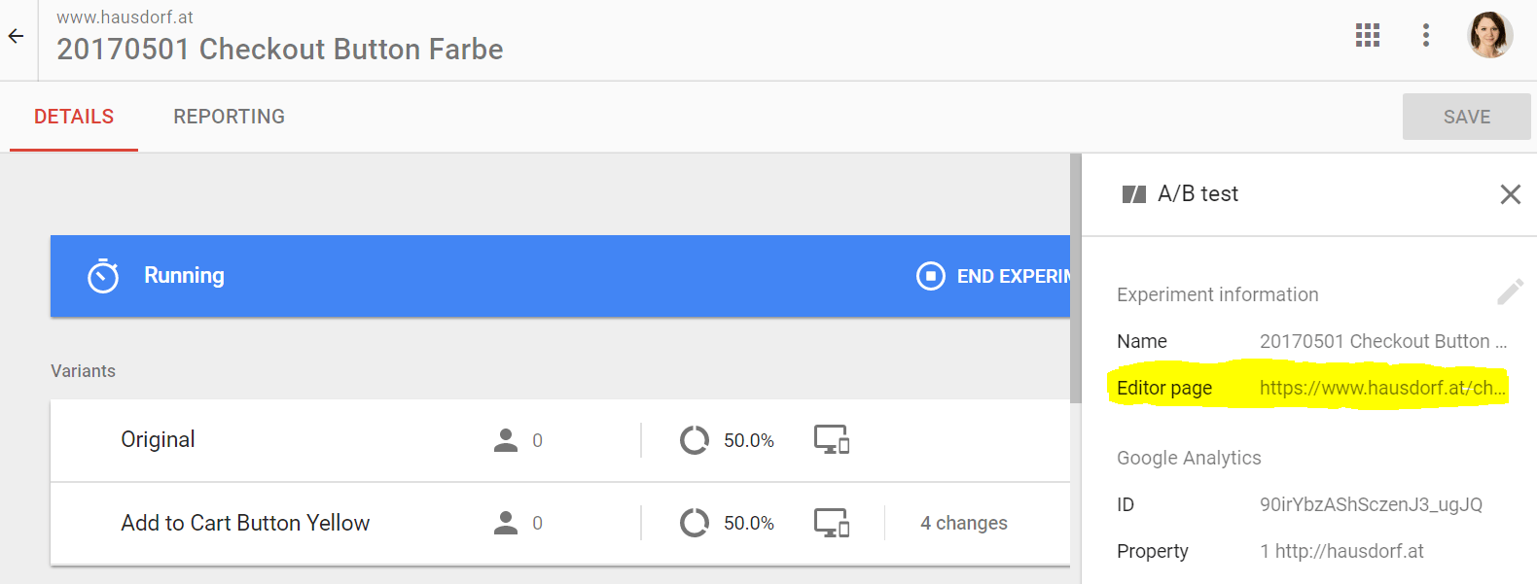Image resolution: width=1537 pixels, height=584 pixels.
Task: Click the edit pencil for Experiment information
Action: (1510, 292)
